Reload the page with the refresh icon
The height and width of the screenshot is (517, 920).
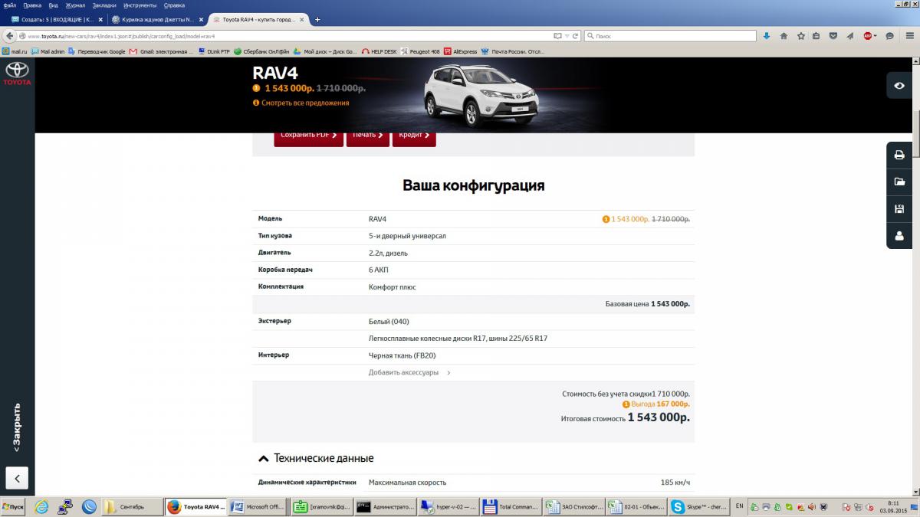point(575,36)
